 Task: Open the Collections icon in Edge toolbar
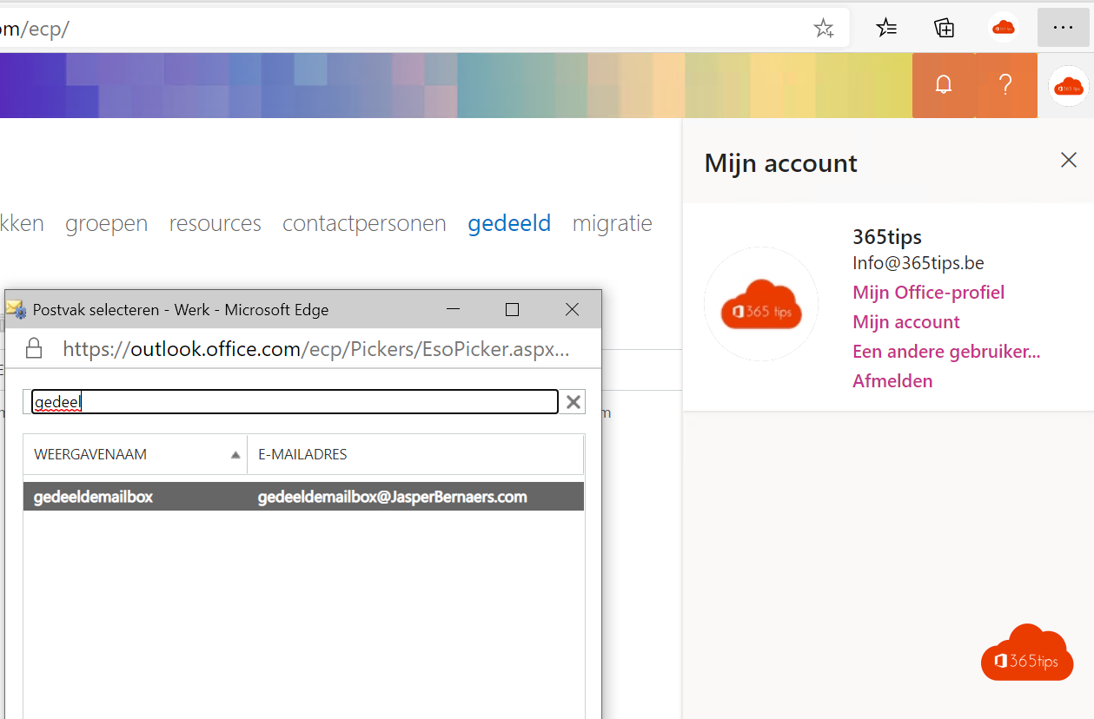point(944,29)
